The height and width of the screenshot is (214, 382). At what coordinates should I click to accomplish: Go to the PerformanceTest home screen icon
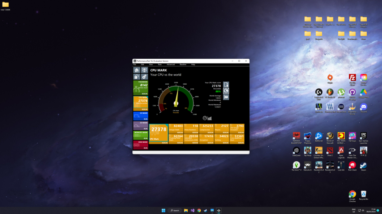[137, 70]
